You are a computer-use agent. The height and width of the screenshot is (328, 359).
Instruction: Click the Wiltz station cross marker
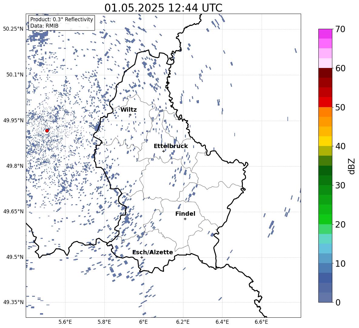130,115
